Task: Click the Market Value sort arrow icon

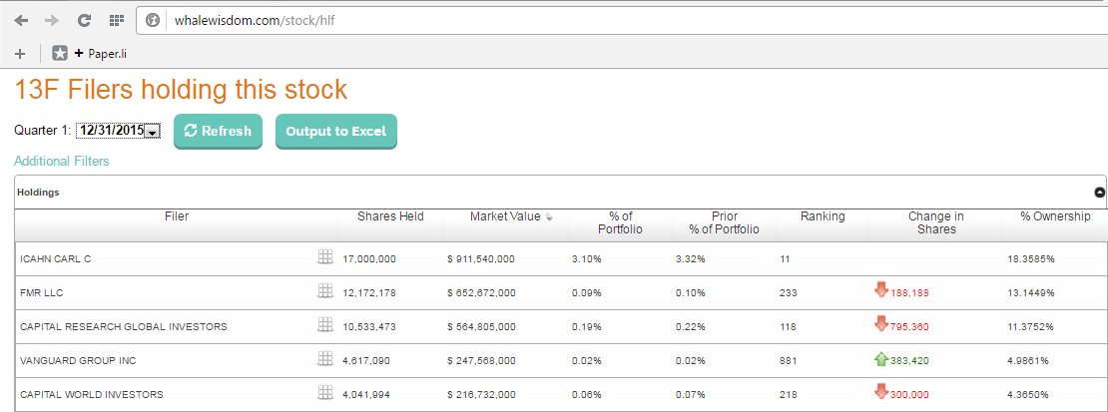Action: point(549,217)
